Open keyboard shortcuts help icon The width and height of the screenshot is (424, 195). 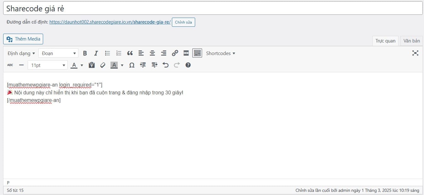(188, 65)
